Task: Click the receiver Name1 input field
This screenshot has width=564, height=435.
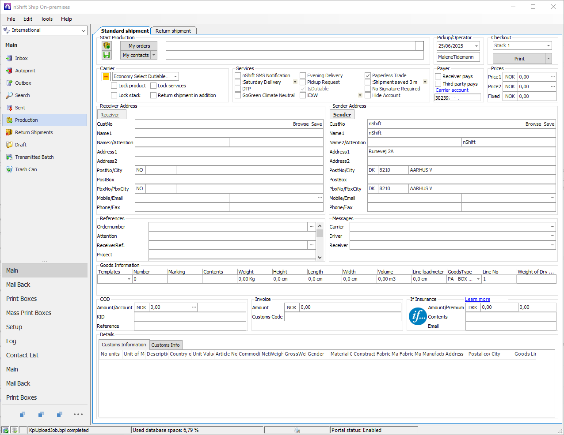Action: point(229,133)
